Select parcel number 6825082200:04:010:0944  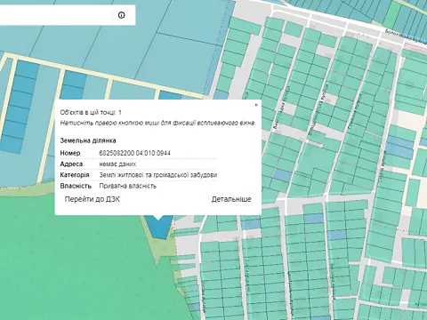click(135, 153)
